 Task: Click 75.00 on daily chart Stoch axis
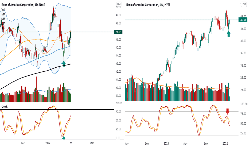click(118, 111)
